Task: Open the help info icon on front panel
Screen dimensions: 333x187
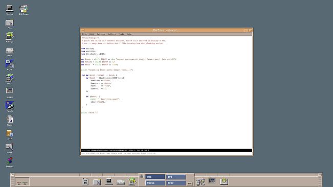Action: coord(224,181)
